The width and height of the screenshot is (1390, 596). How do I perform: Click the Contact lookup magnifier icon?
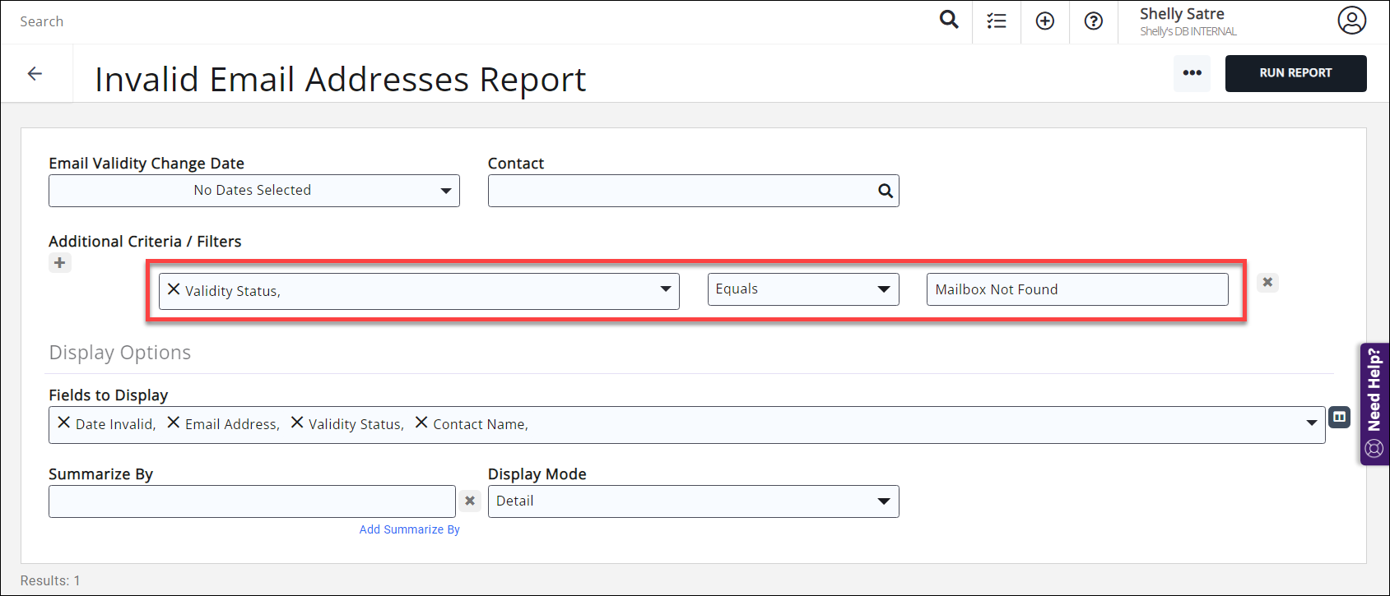click(886, 191)
